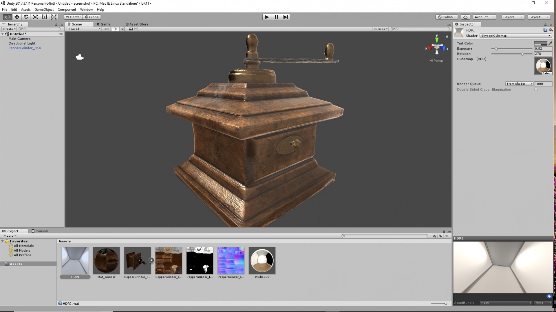Screen dimensions: 556x312
Task: Switch to the Console tab
Action: 40,231
